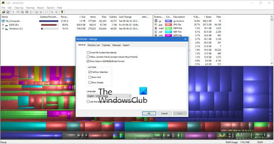
Task: Click the Zoom Out magnifier toolbar icon
Action: [56, 12]
